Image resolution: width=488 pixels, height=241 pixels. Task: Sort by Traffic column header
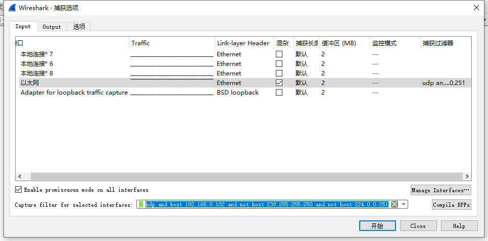172,43
